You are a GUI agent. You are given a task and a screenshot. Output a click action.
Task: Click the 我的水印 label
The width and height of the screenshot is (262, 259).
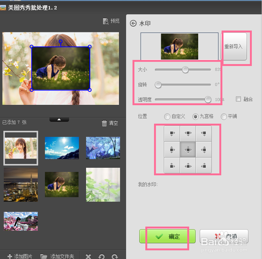click(x=148, y=184)
